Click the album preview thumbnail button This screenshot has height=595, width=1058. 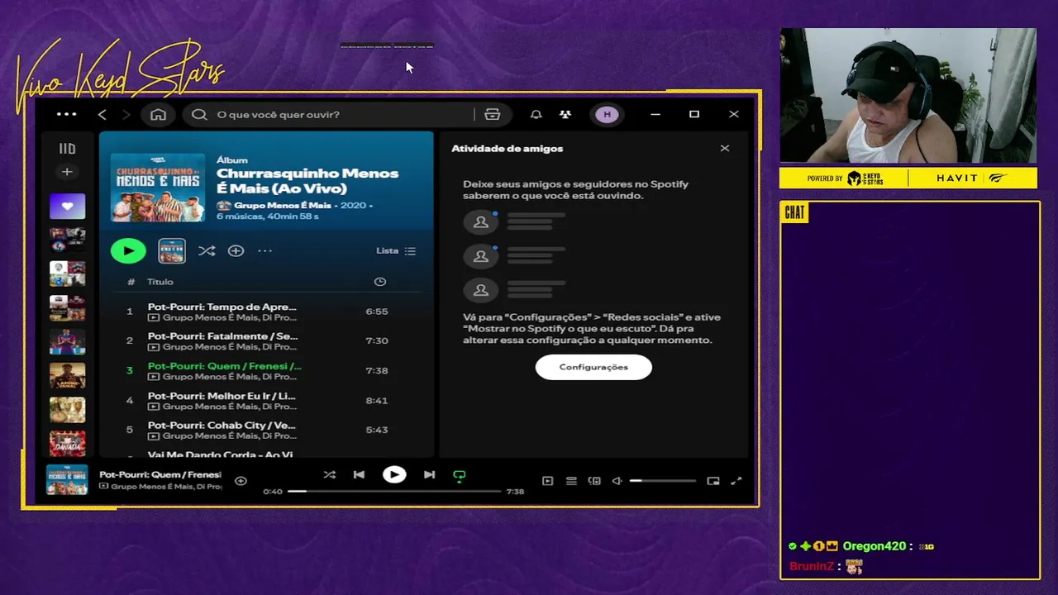tap(172, 250)
